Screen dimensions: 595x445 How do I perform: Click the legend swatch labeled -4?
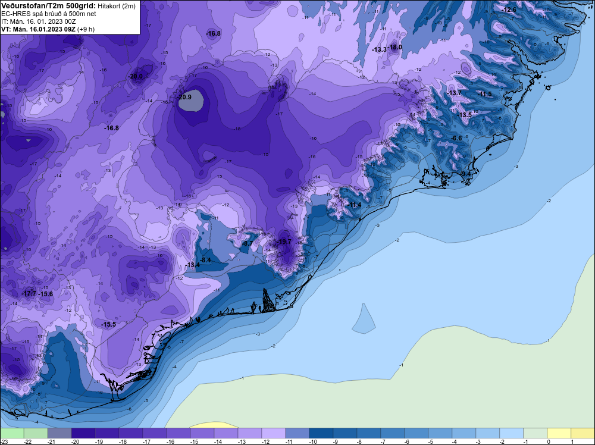pyautogui.click(x=464, y=433)
